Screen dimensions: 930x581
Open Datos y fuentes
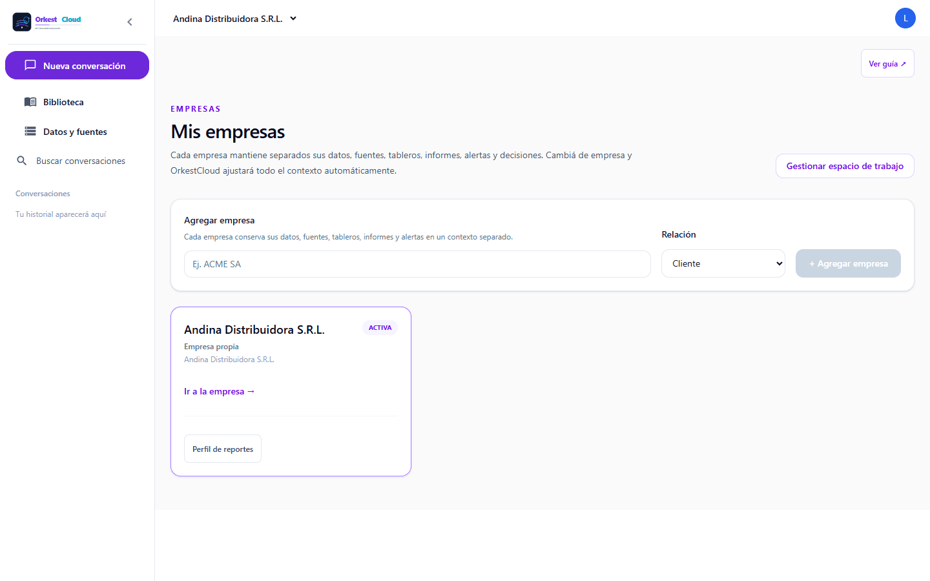coord(77,132)
